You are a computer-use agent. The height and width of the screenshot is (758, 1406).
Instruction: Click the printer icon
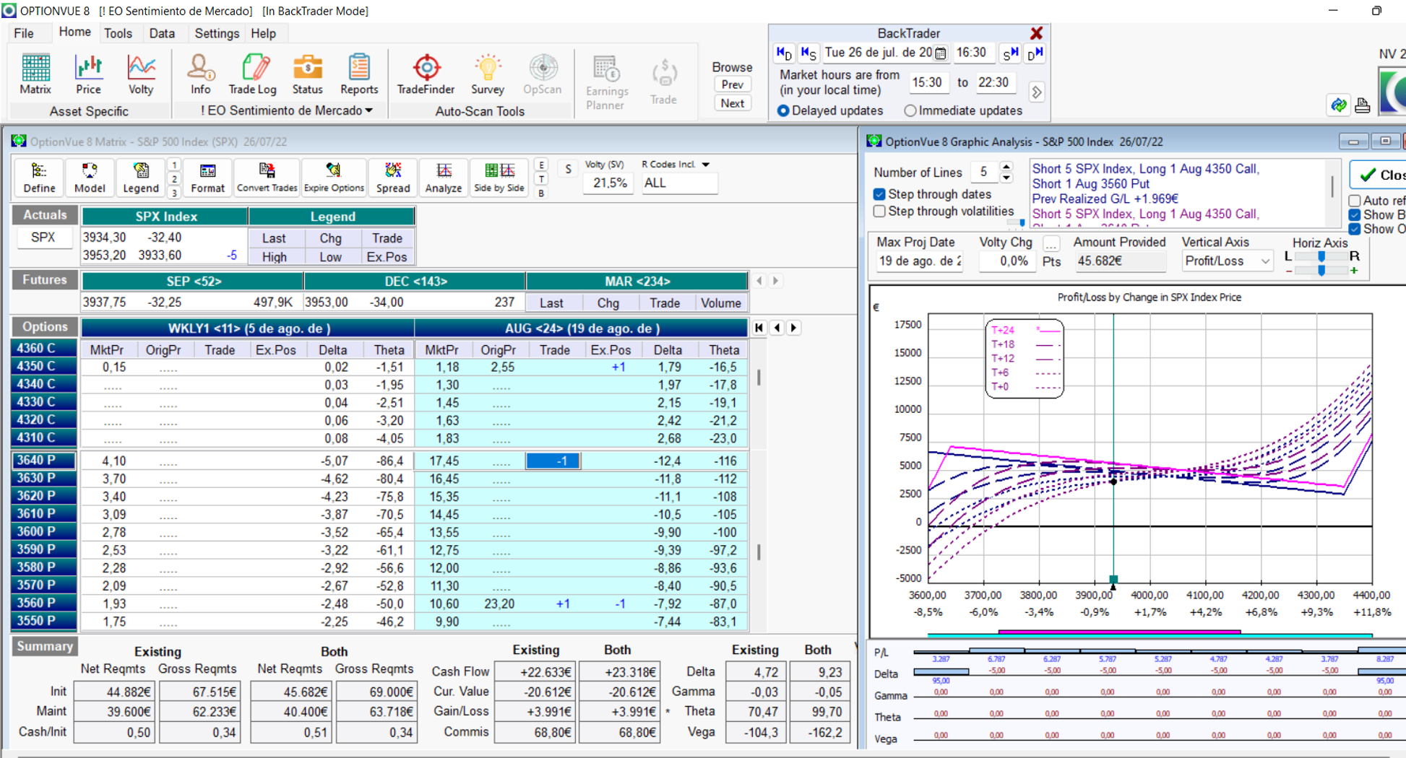pyautogui.click(x=1363, y=105)
